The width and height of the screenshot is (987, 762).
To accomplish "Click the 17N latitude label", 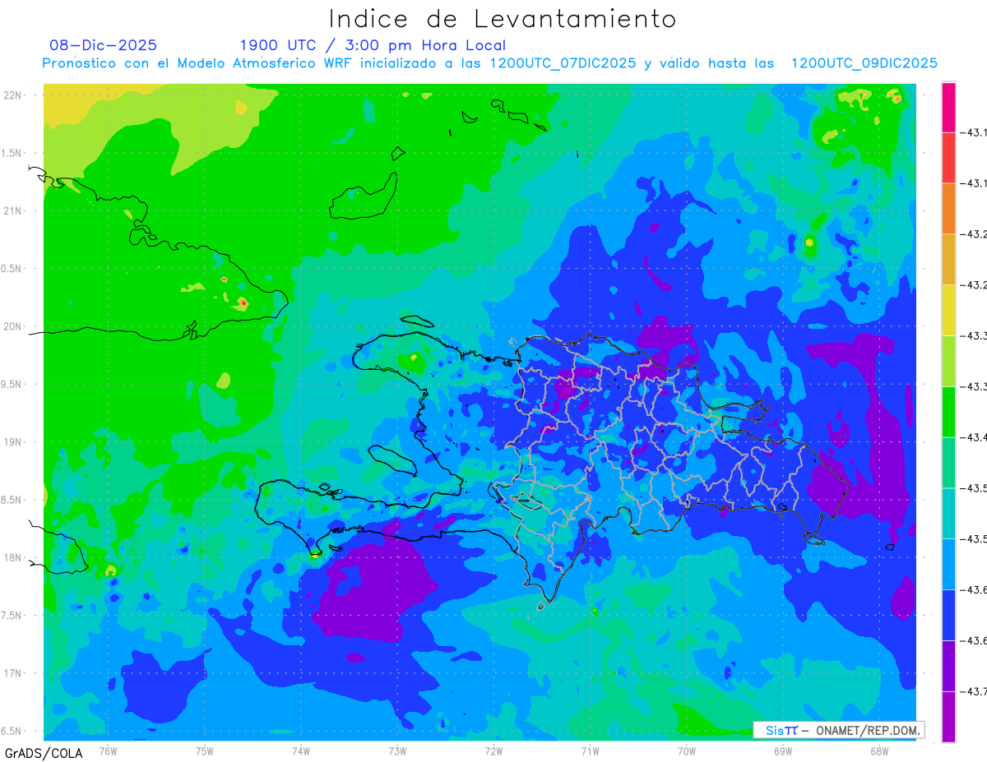I will point(13,673).
